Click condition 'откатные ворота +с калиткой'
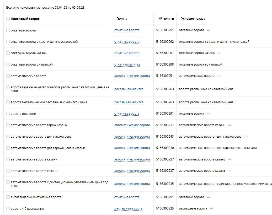 201,64
